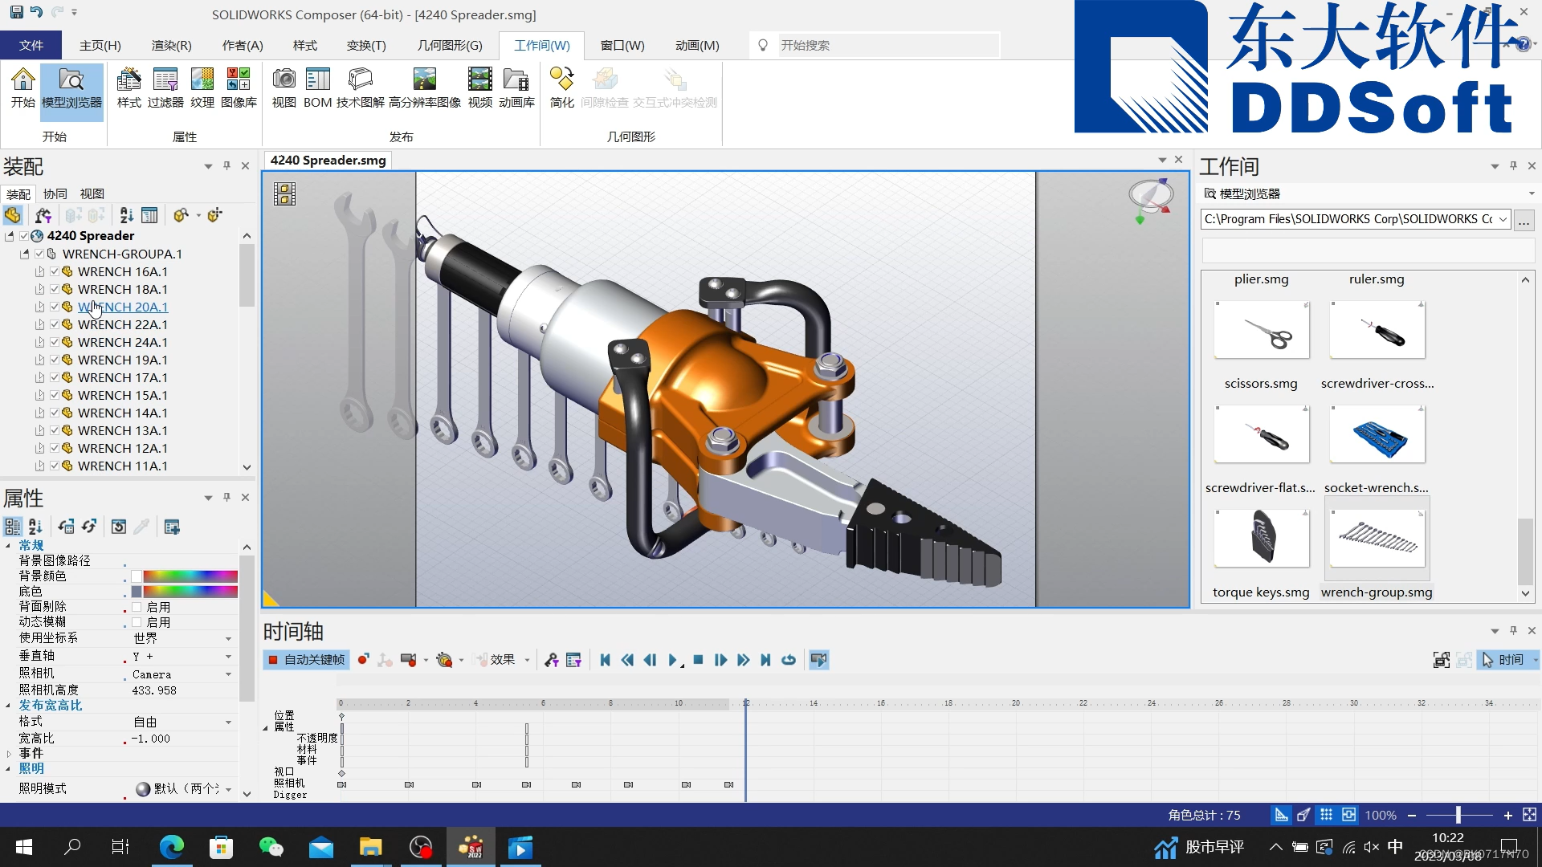Open the 协同 tab in assembly panel
The width and height of the screenshot is (1542, 867).
pyautogui.click(x=55, y=193)
